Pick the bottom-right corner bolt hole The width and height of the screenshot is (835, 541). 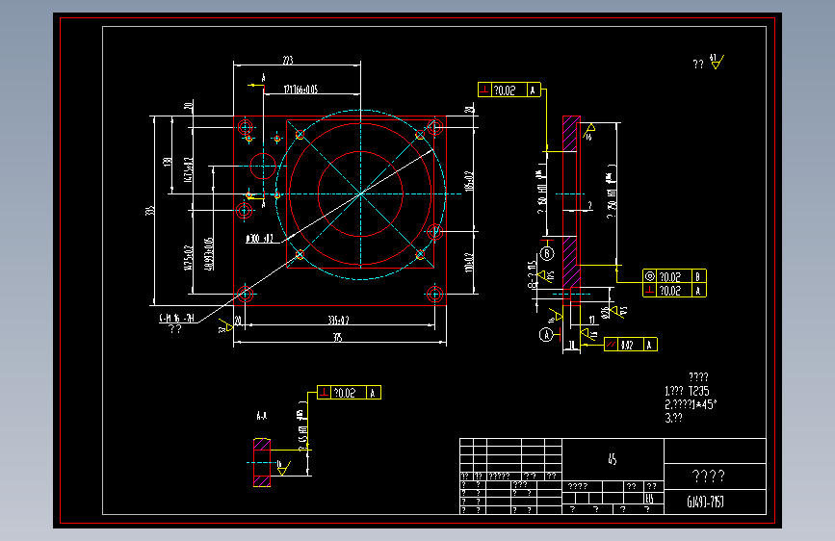click(x=434, y=294)
